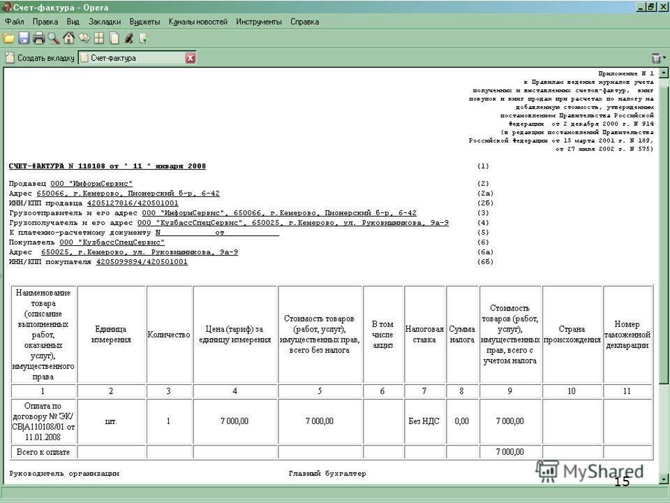Click the magnifying glass find icon
This screenshot has height=503, width=670.
(x=54, y=38)
